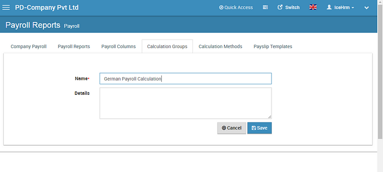Image resolution: width=383 pixels, height=172 pixels.
Task: Select the Calculation Groups tab
Action: tap(167, 46)
